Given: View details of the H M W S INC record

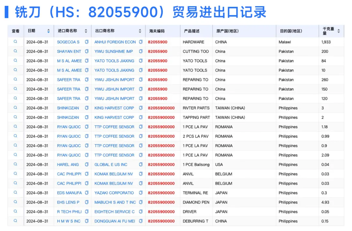Looking at the screenshot, I should 15,221.
